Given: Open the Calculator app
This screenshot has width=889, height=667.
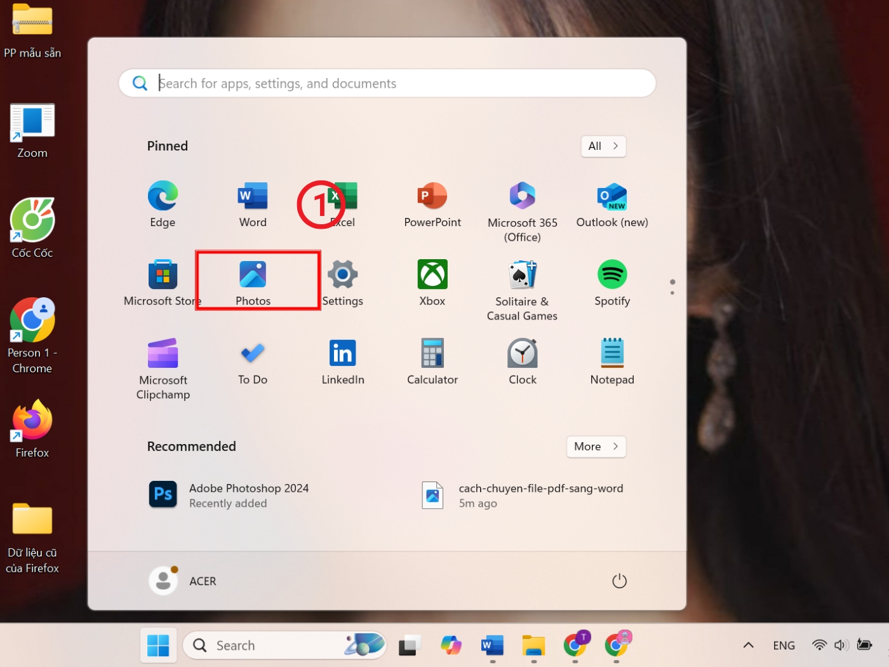Looking at the screenshot, I should pyautogui.click(x=432, y=362).
